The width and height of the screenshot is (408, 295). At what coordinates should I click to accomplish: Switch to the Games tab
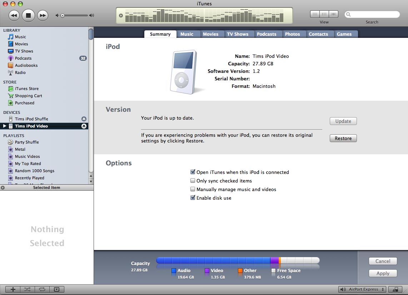click(344, 34)
